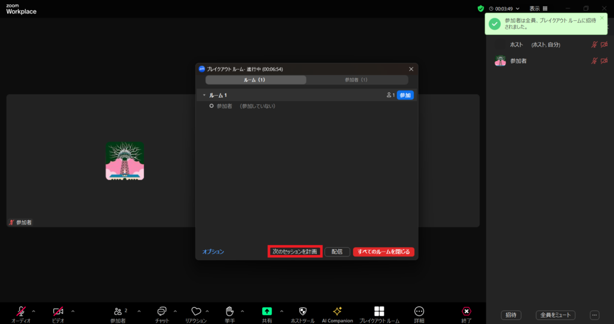Collapse the ルーム 1 tree item
Screen dimensions: 614x324
coord(204,95)
